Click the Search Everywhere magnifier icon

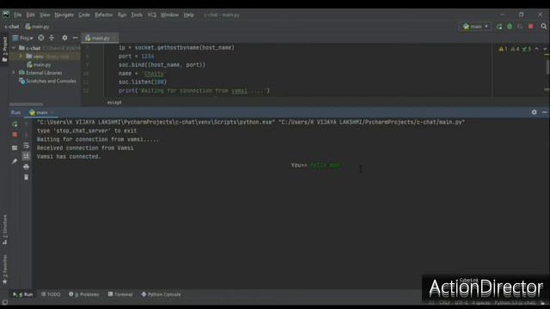pyautogui.click(x=544, y=27)
